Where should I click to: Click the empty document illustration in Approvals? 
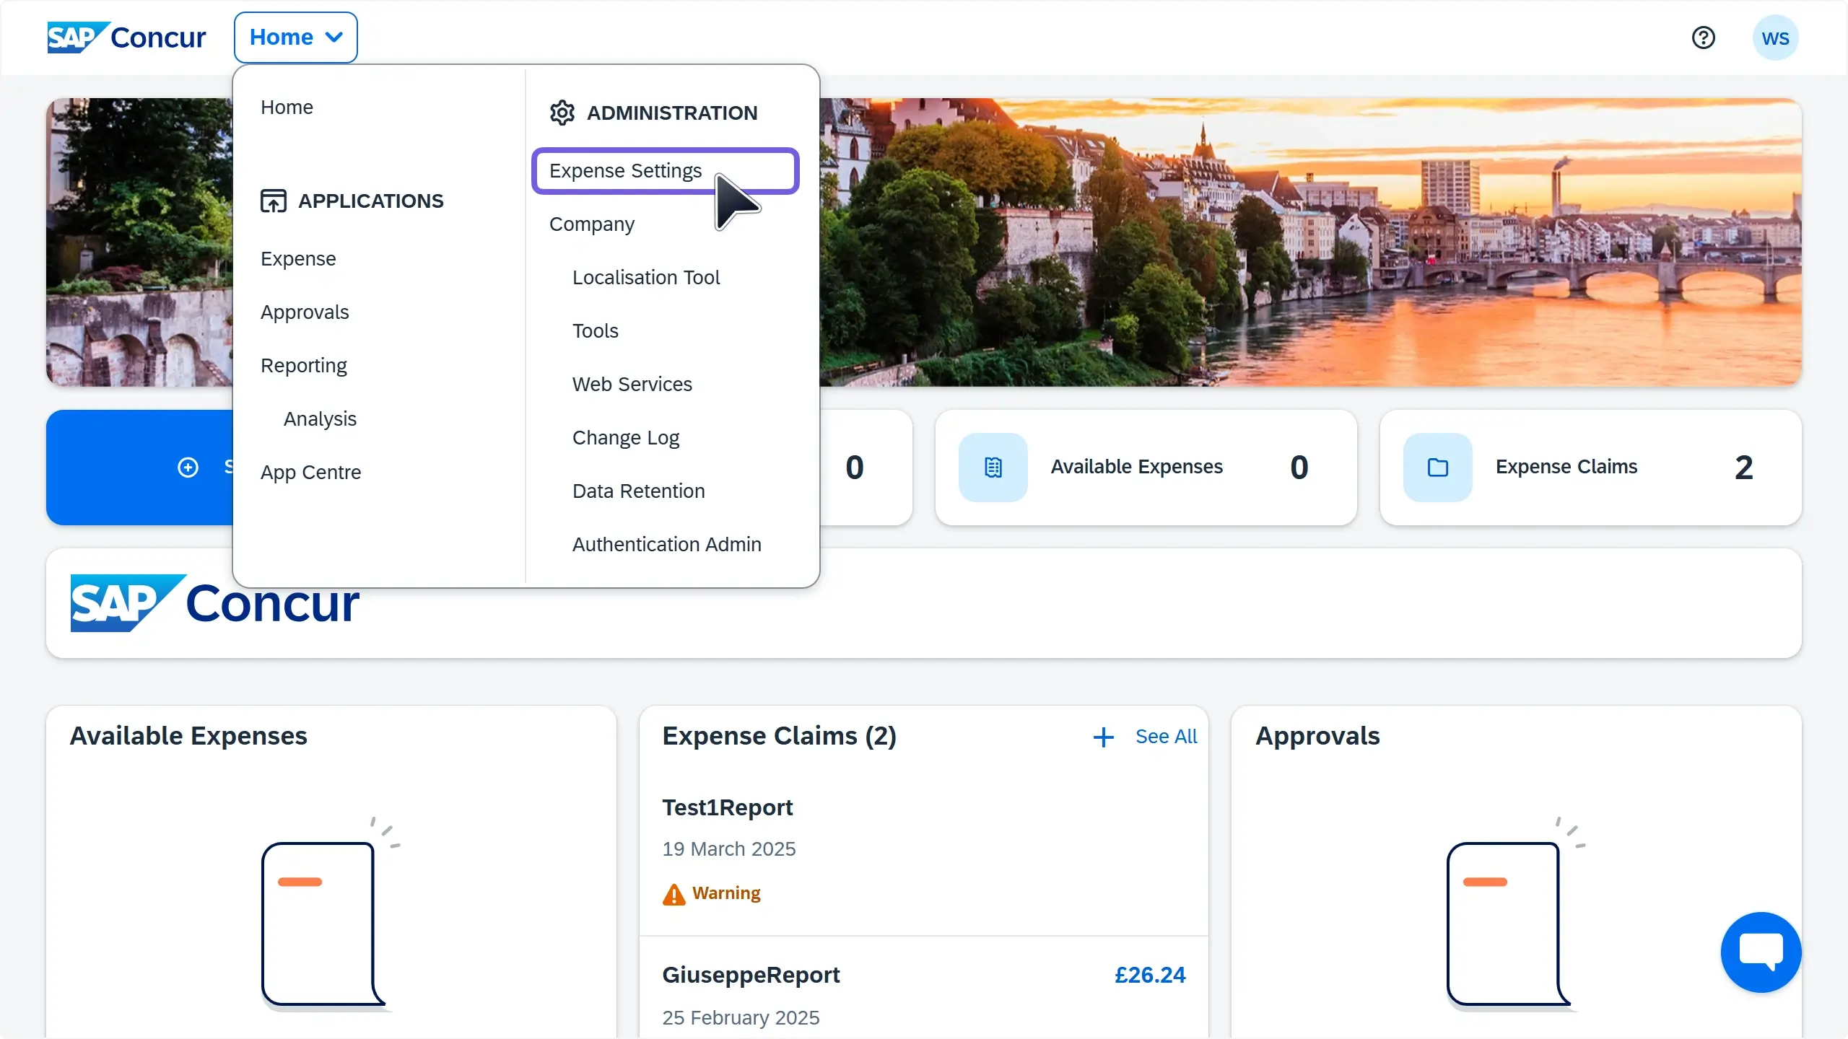coord(1514,913)
